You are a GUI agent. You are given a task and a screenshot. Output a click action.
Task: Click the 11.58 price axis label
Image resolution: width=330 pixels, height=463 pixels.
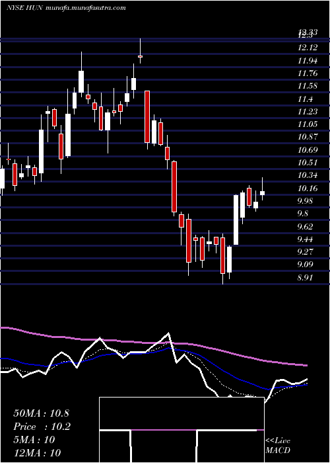point(308,86)
